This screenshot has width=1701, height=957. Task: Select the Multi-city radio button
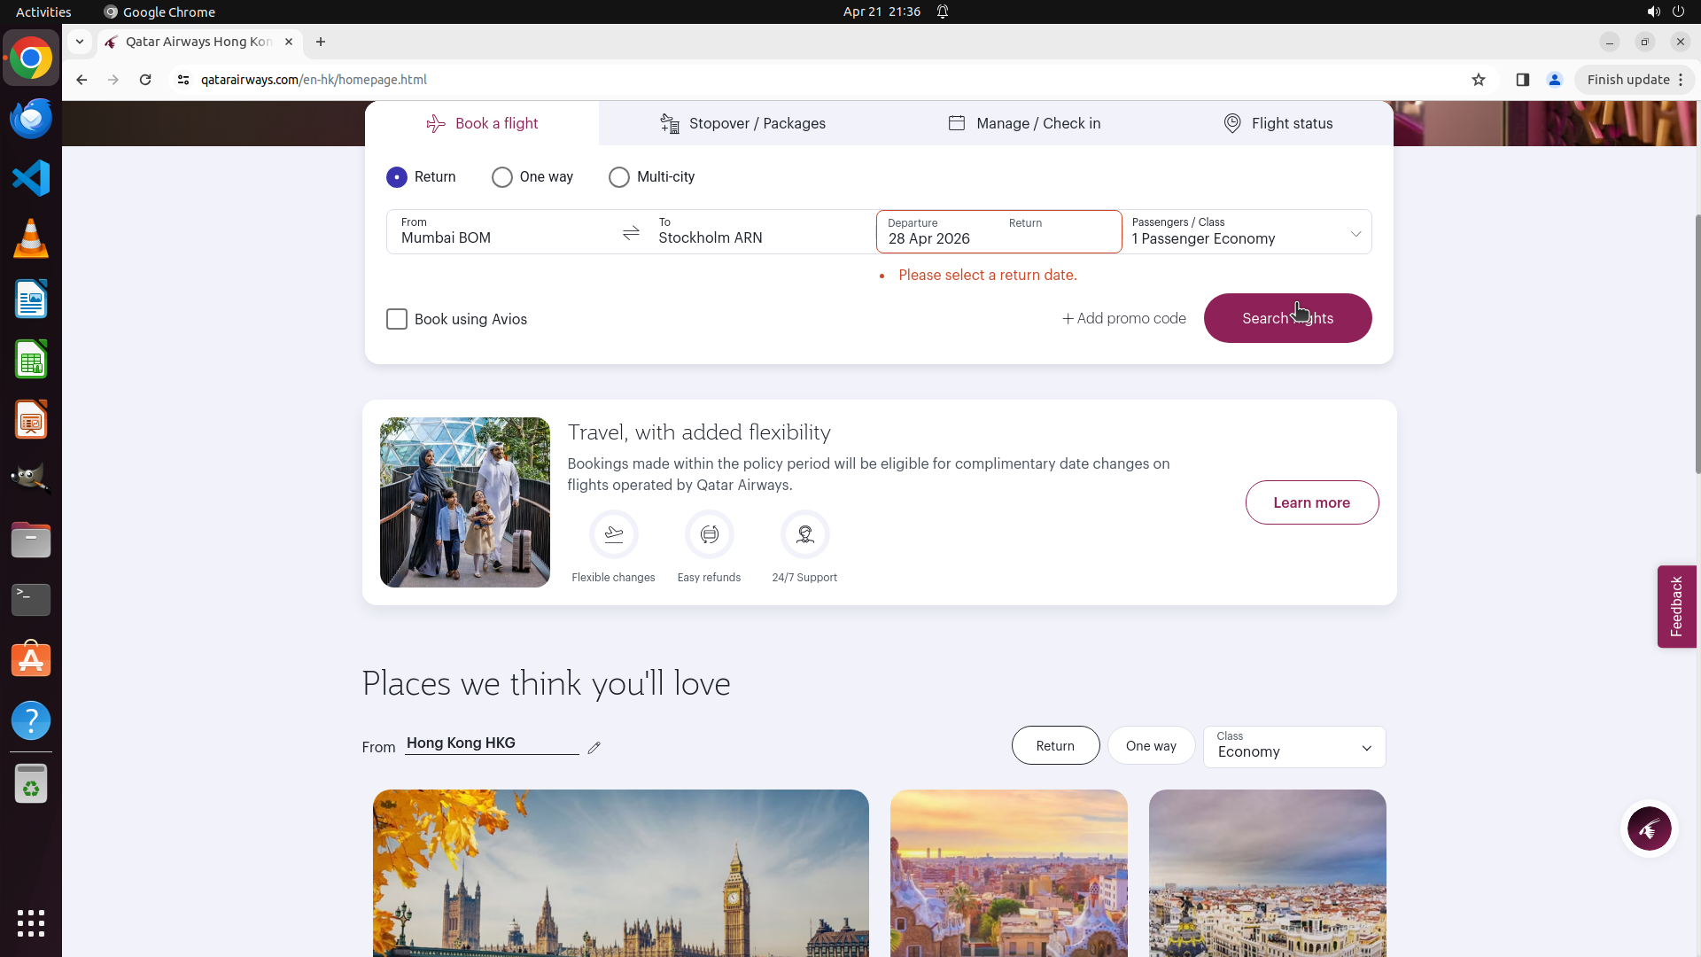point(619,177)
